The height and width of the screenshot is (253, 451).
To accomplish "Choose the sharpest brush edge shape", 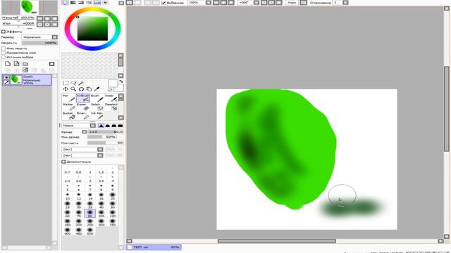I will pos(101,125).
